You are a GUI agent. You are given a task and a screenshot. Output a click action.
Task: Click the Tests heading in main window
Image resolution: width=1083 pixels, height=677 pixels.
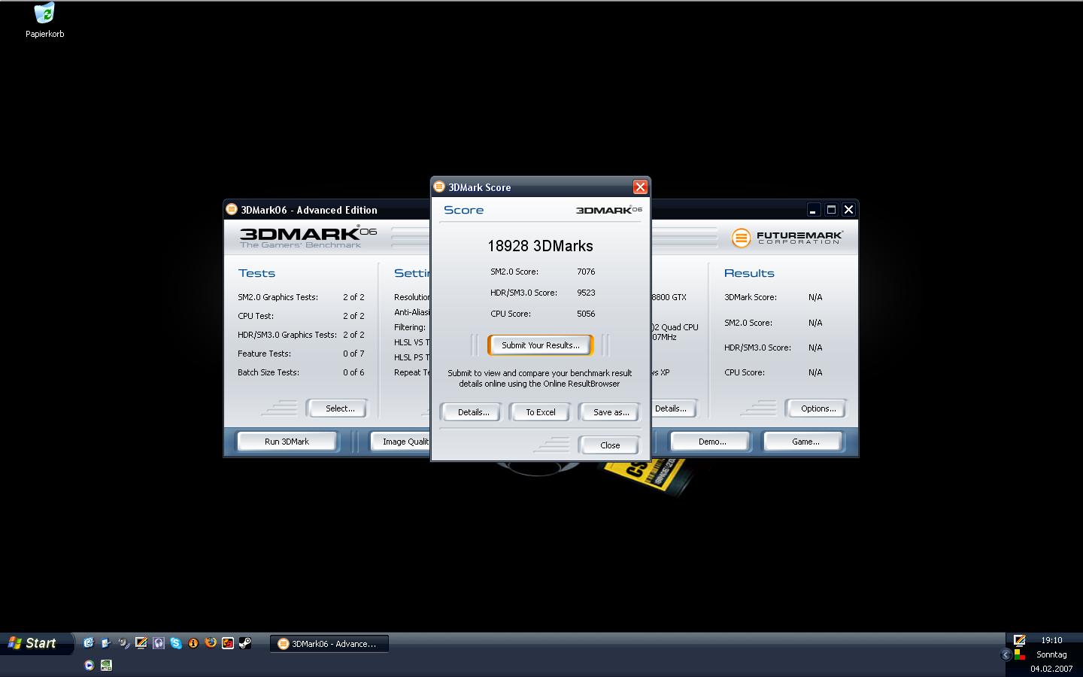pyautogui.click(x=256, y=273)
